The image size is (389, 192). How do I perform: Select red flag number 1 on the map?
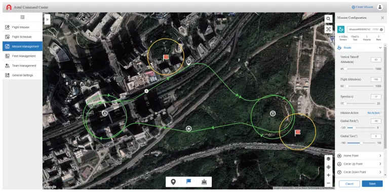tap(166, 58)
